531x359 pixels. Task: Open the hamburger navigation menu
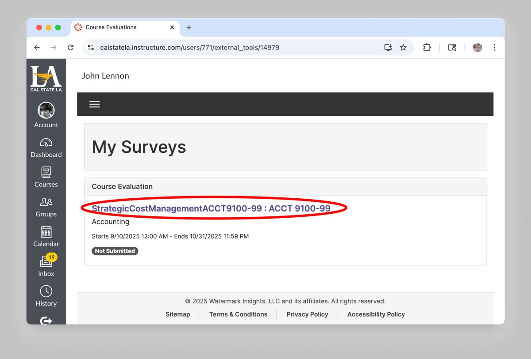tap(94, 104)
